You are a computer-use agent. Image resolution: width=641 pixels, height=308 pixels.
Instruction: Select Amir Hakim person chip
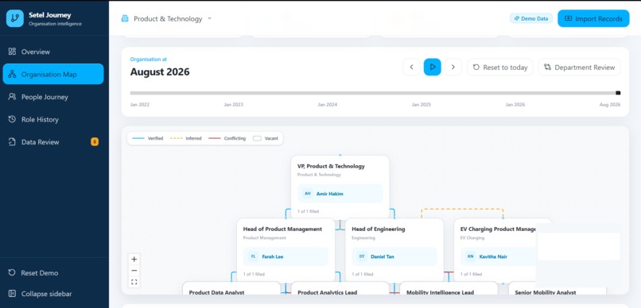(x=340, y=194)
